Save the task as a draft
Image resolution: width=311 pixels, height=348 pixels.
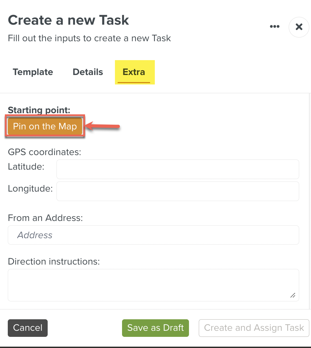(x=155, y=328)
